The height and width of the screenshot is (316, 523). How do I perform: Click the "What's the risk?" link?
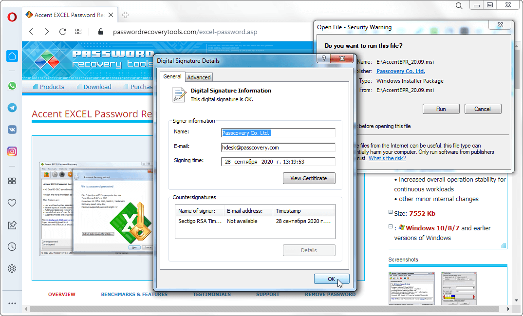point(387,158)
